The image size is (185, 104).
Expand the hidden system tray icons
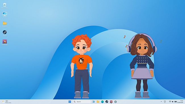click(x=161, y=102)
